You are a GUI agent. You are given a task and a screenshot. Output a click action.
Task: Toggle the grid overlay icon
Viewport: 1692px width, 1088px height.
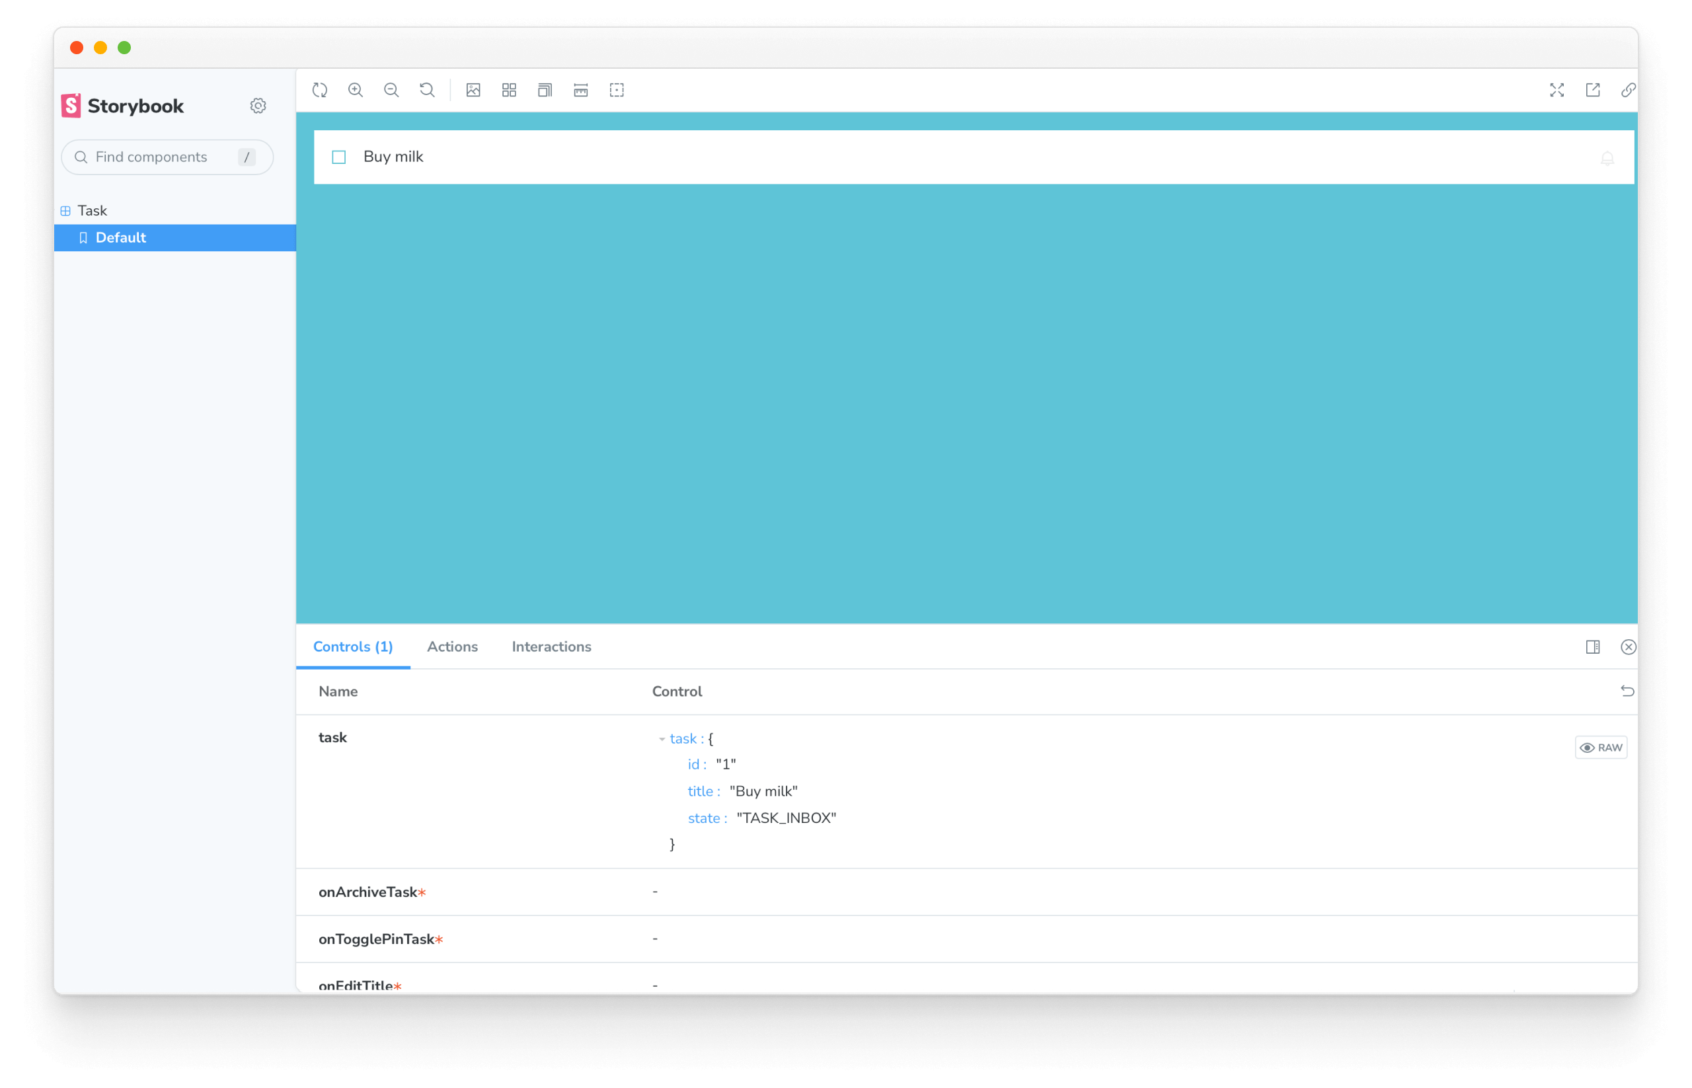510,90
